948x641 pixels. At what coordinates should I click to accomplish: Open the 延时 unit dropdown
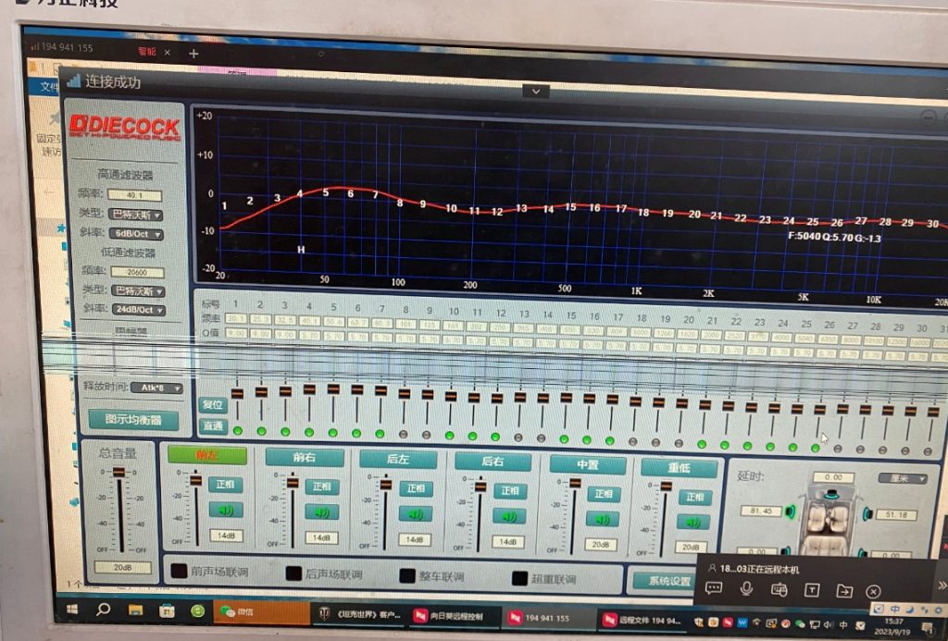coord(903,478)
